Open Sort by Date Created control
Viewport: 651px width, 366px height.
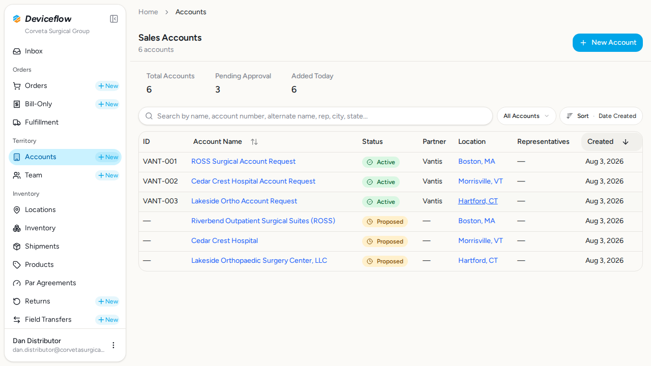pyautogui.click(x=601, y=116)
